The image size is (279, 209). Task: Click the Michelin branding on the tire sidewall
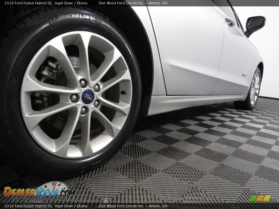point(74,17)
